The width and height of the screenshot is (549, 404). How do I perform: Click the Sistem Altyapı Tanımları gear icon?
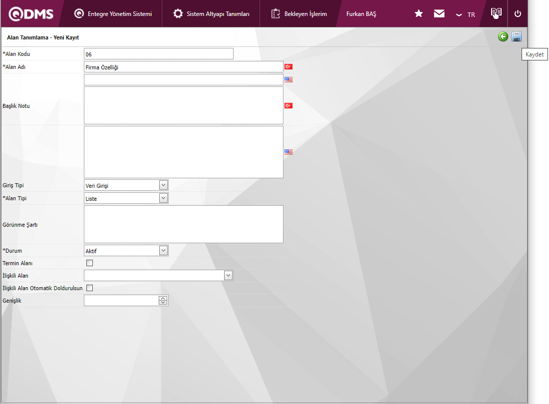click(x=178, y=13)
